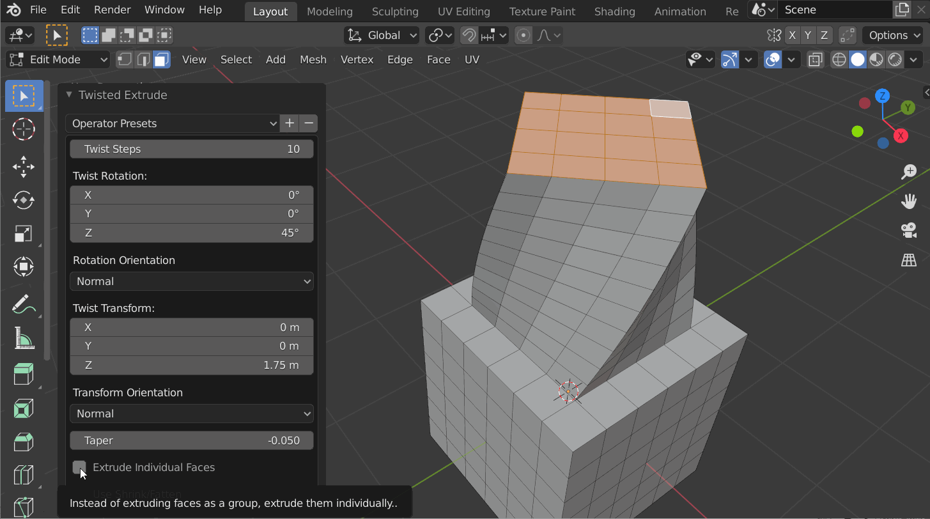The image size is (930, 519).
Task: Toggle Y axis mirror
Action: coord(809,35)
